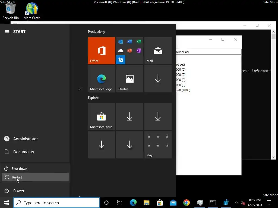
Task: Show hidden system tray icons
Action: 236,203
